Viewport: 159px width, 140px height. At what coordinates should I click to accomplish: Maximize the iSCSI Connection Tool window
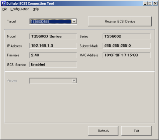point(150,3)
